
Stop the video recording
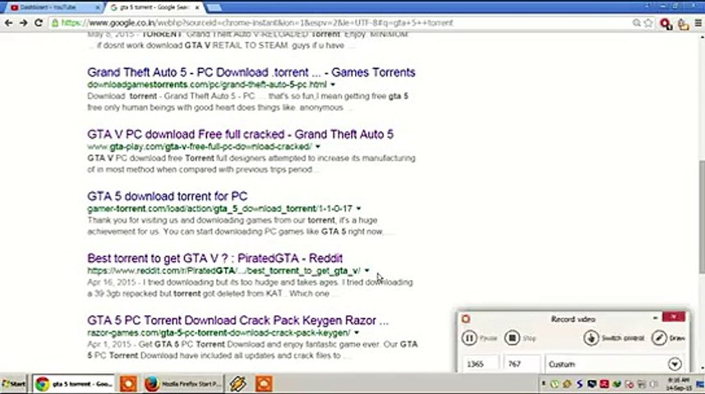512,338
